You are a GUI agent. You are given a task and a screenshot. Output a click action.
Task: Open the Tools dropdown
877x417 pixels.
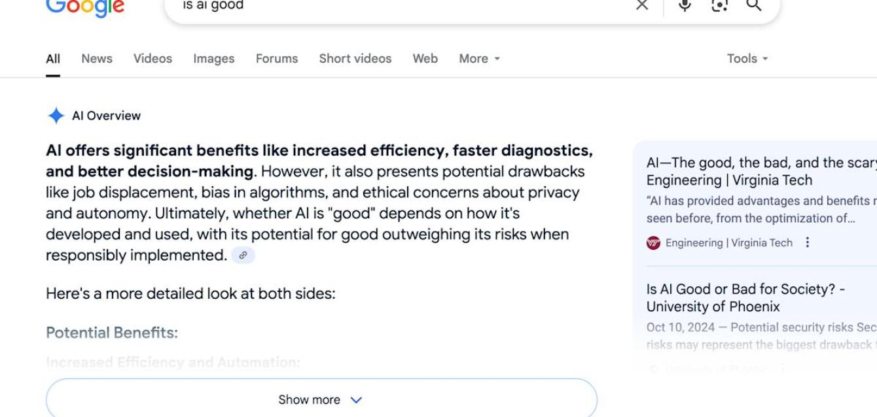point(745,58)
